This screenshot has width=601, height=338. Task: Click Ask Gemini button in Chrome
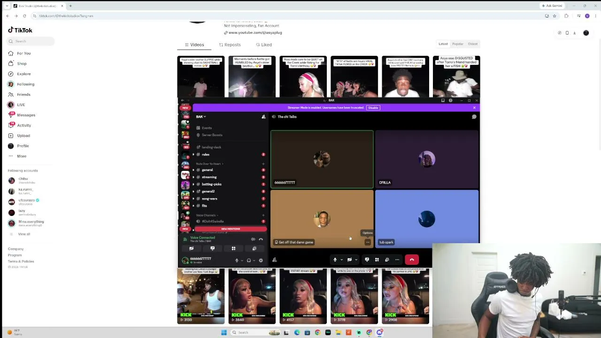pos(552,6)
